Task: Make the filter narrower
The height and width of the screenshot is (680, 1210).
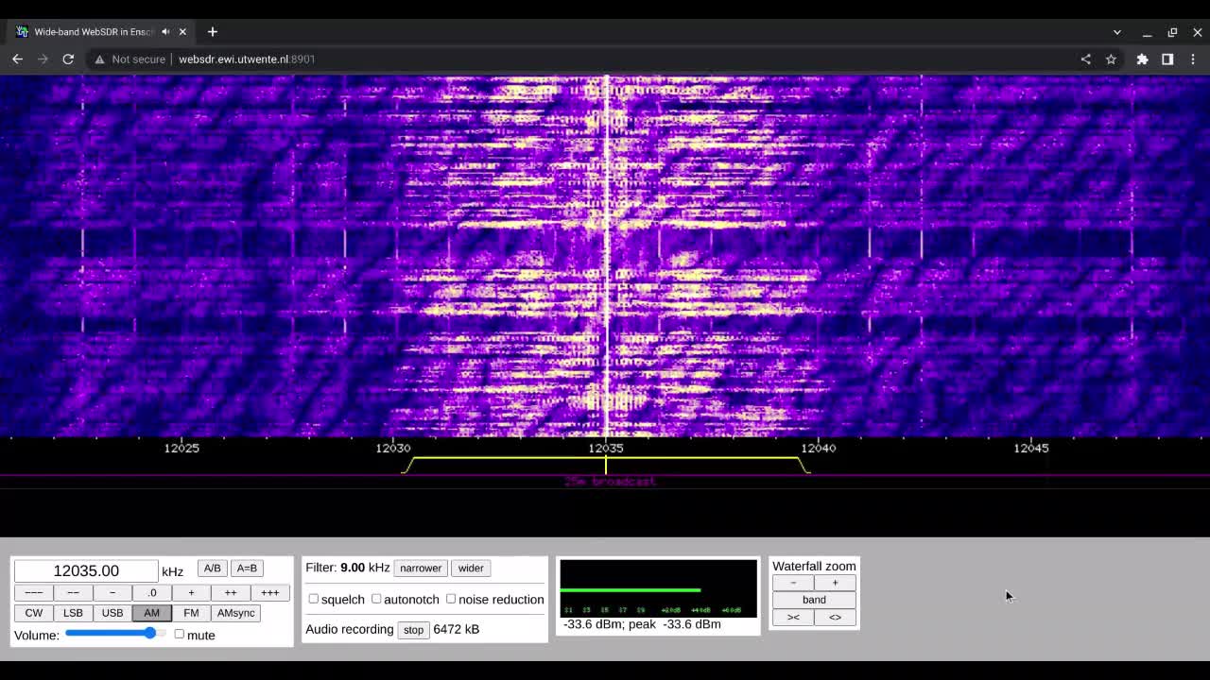Action: coord(421,568)
